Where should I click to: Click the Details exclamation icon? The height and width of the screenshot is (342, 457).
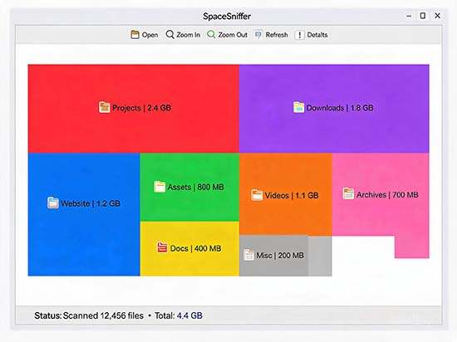[300, 35]
